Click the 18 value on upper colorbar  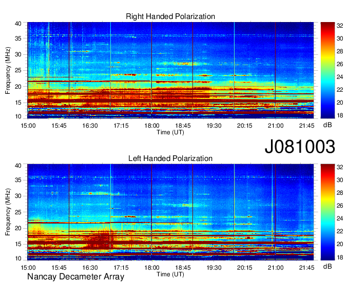tap(340, 115)
